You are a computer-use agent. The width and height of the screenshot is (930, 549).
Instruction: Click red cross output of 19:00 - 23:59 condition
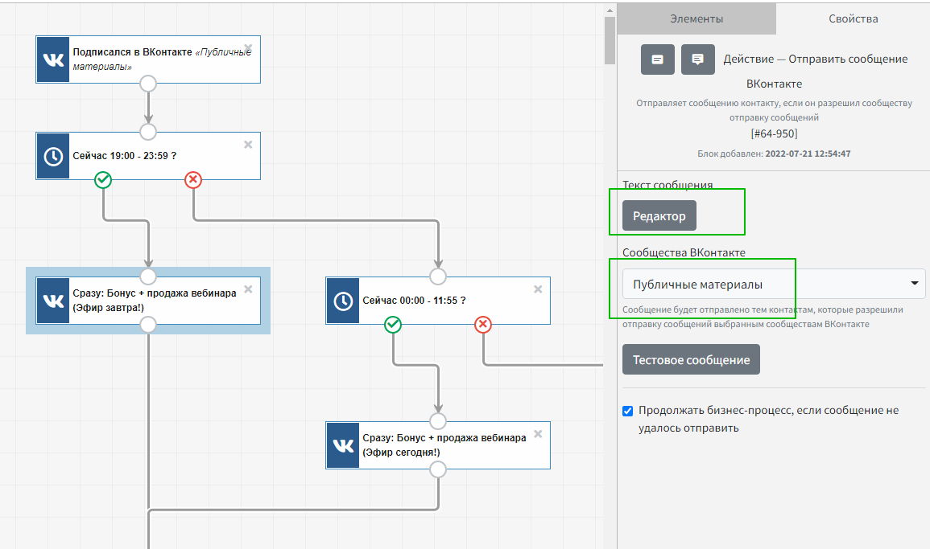point(193,179)
